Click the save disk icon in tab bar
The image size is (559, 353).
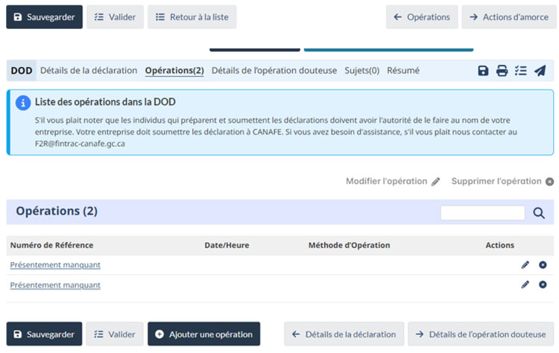pos(483,71)
